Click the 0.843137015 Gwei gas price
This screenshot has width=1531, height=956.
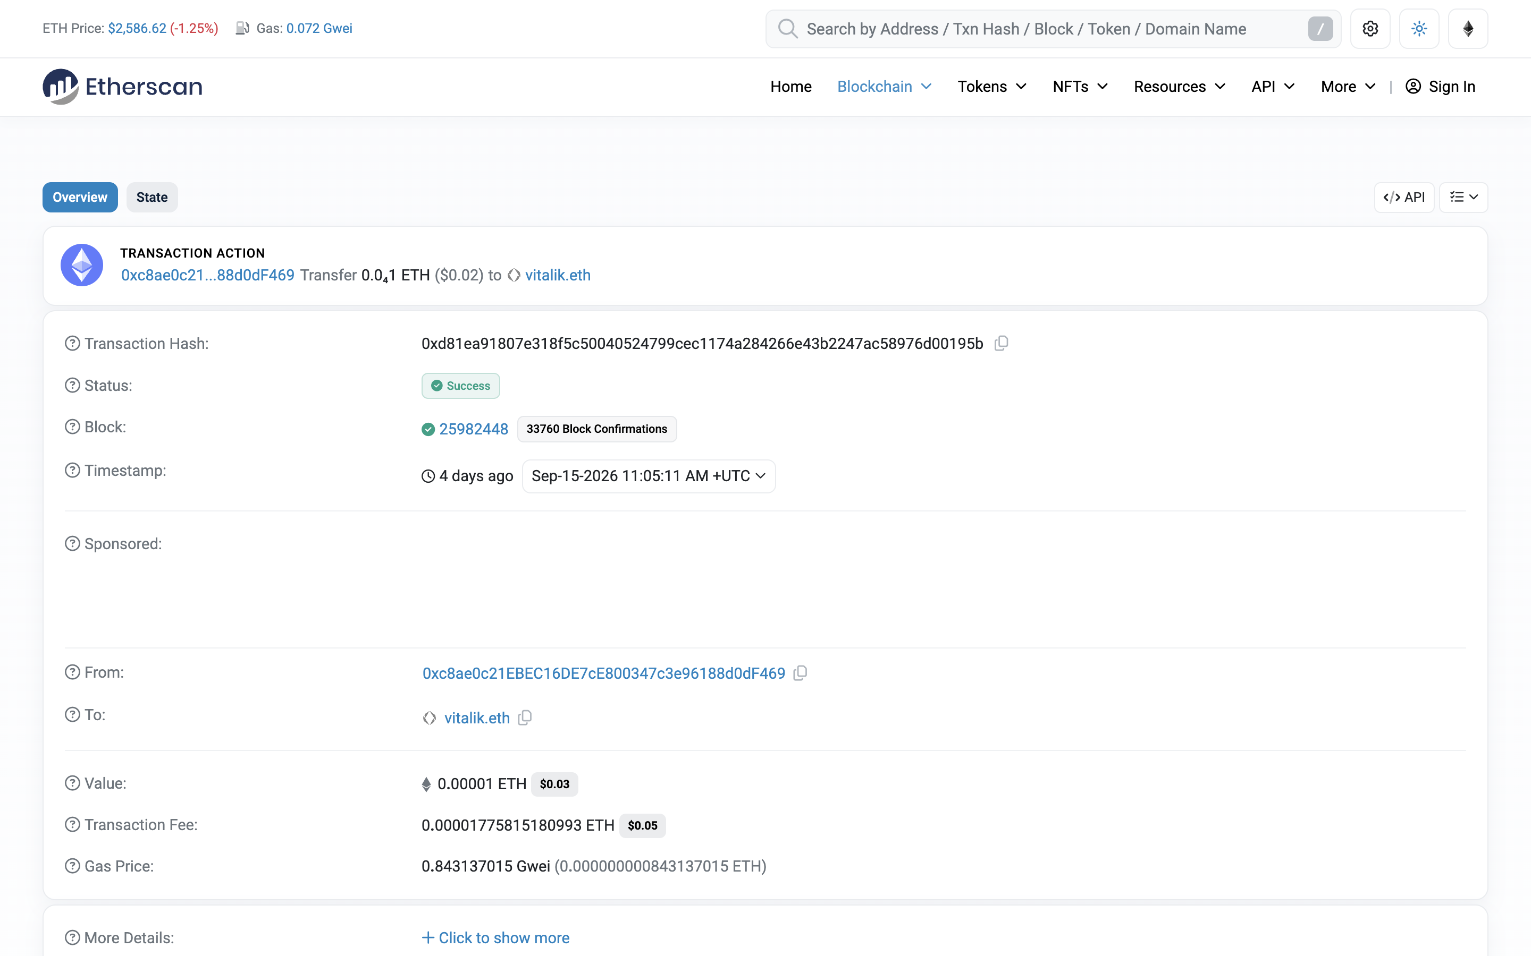(x=486, y=866)
